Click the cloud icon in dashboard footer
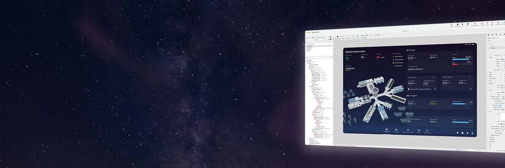The width and height of the screenshot is (505, 168). coord(462,133)
